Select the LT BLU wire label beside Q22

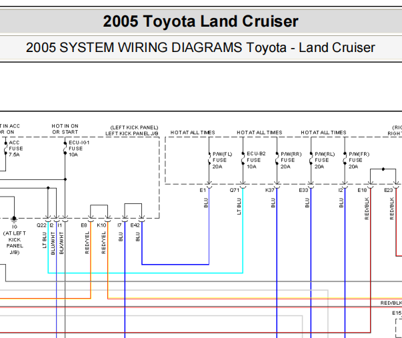(45, 240)
